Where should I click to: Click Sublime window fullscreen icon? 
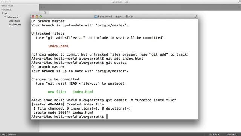click(239, 2)
